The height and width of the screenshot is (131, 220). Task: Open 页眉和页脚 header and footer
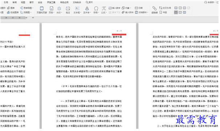tap(42, 10)
